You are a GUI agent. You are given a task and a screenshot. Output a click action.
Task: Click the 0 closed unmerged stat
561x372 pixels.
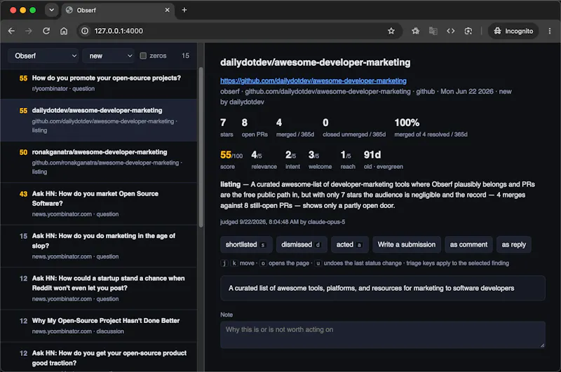tap(354, 128)
